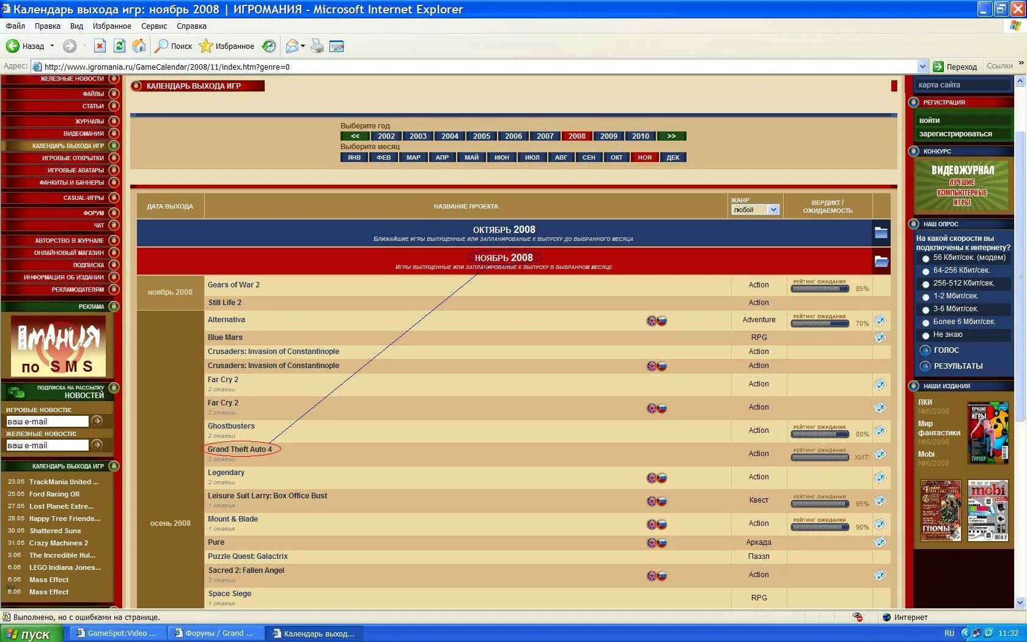Open the Favorites (Избранное) star button

[x=226, y=46]
